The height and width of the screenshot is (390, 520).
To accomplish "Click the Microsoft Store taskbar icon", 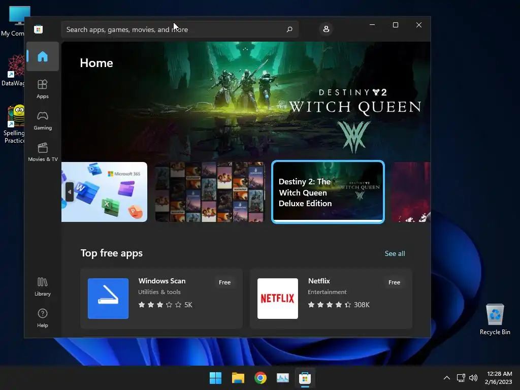I will [x=305, y=378].
